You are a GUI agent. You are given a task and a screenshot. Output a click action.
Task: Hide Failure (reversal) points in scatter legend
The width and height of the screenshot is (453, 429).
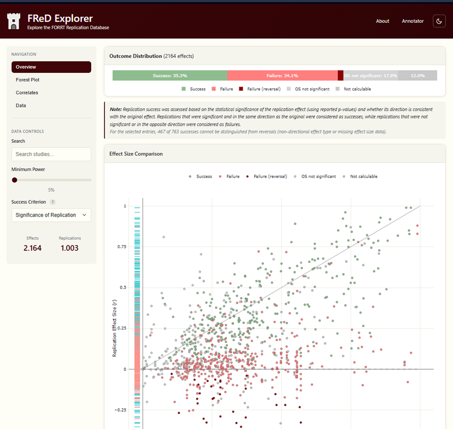[266, 177]
